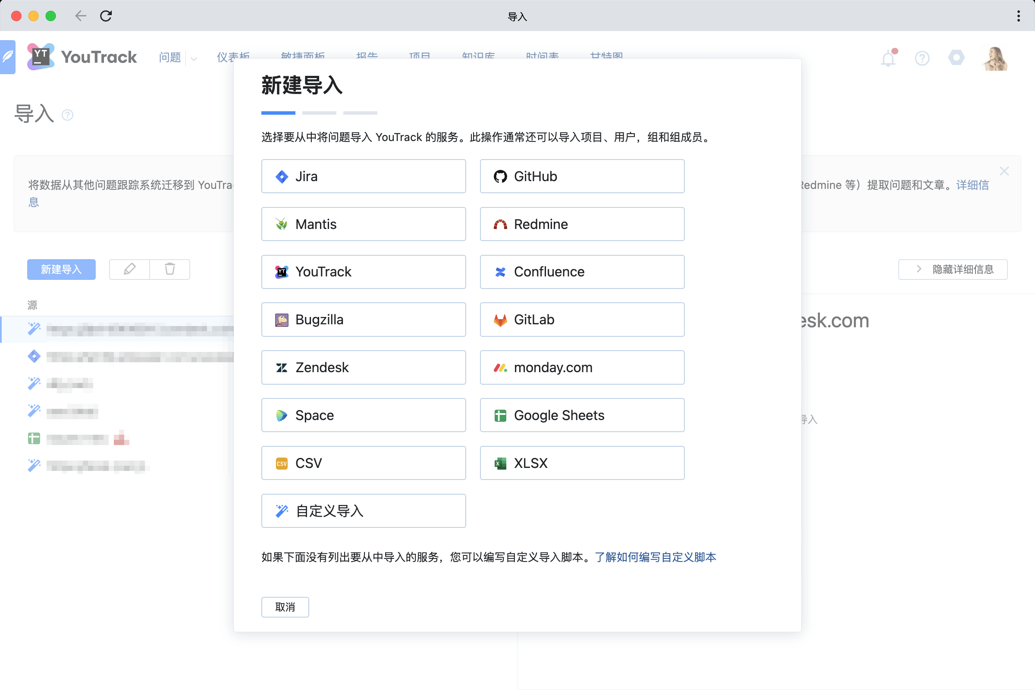Click the 新建导入 button

62,270
